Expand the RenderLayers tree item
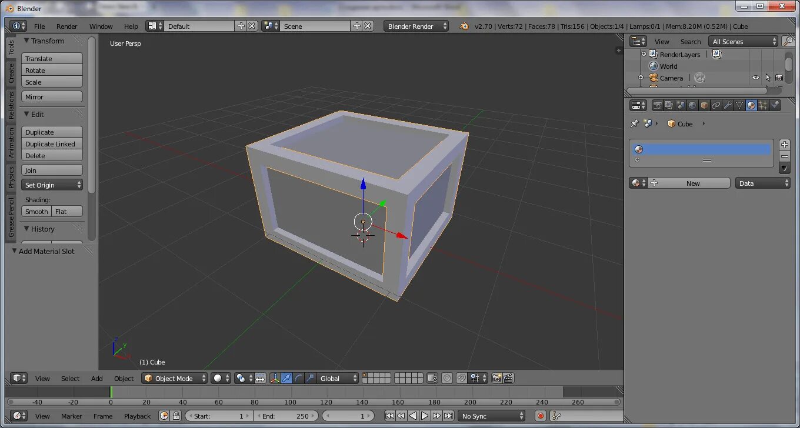This screenshot has width=800, height=428. [644, 54]
